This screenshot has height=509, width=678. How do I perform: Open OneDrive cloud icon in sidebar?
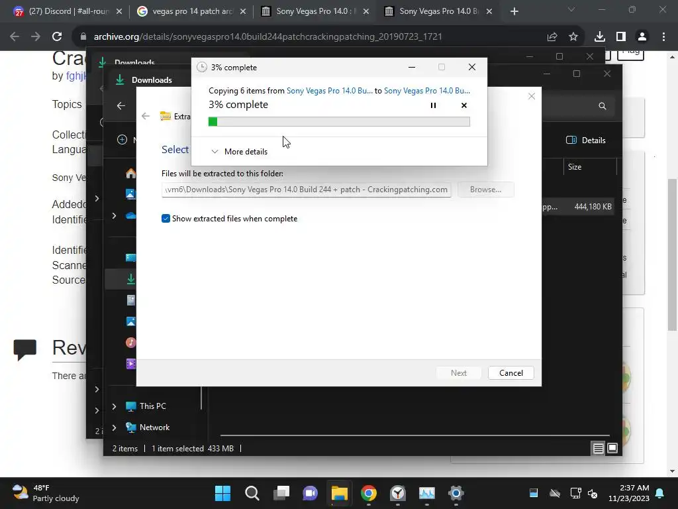[130, 215]
